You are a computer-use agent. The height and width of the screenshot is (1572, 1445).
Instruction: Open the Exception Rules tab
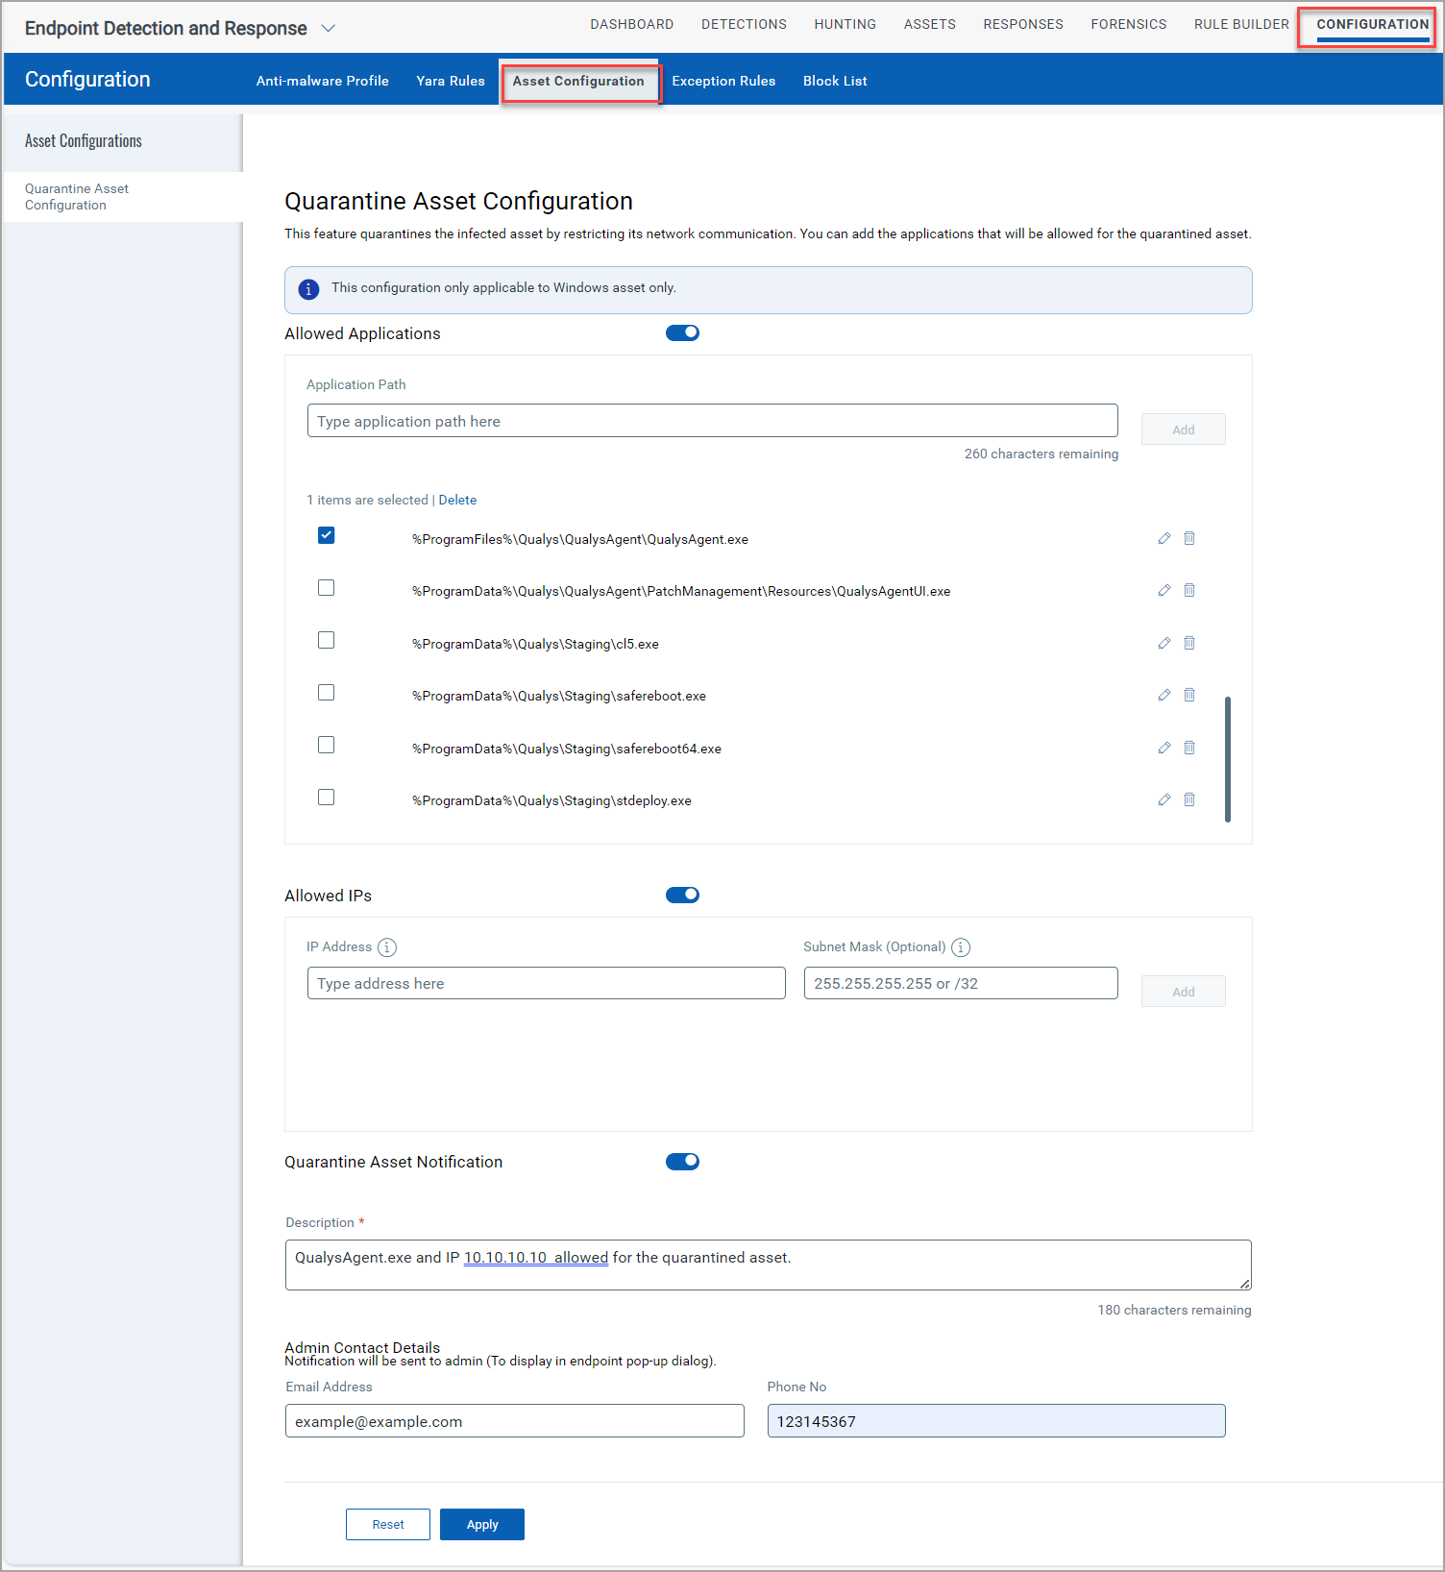point(723,81)
